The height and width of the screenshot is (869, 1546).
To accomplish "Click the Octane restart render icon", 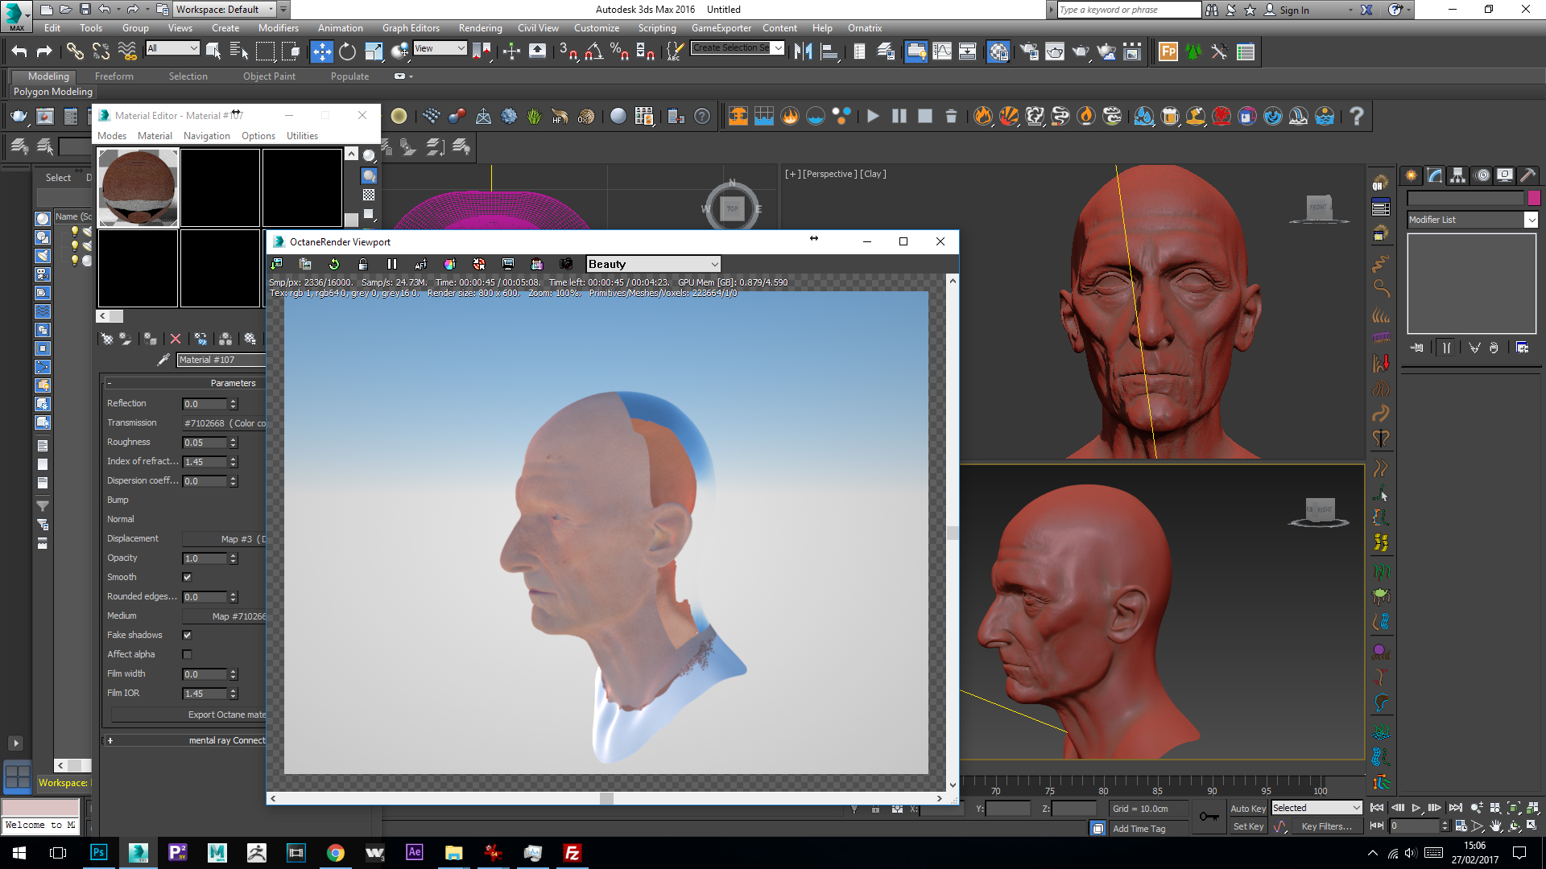I will (x=334, y=264).
